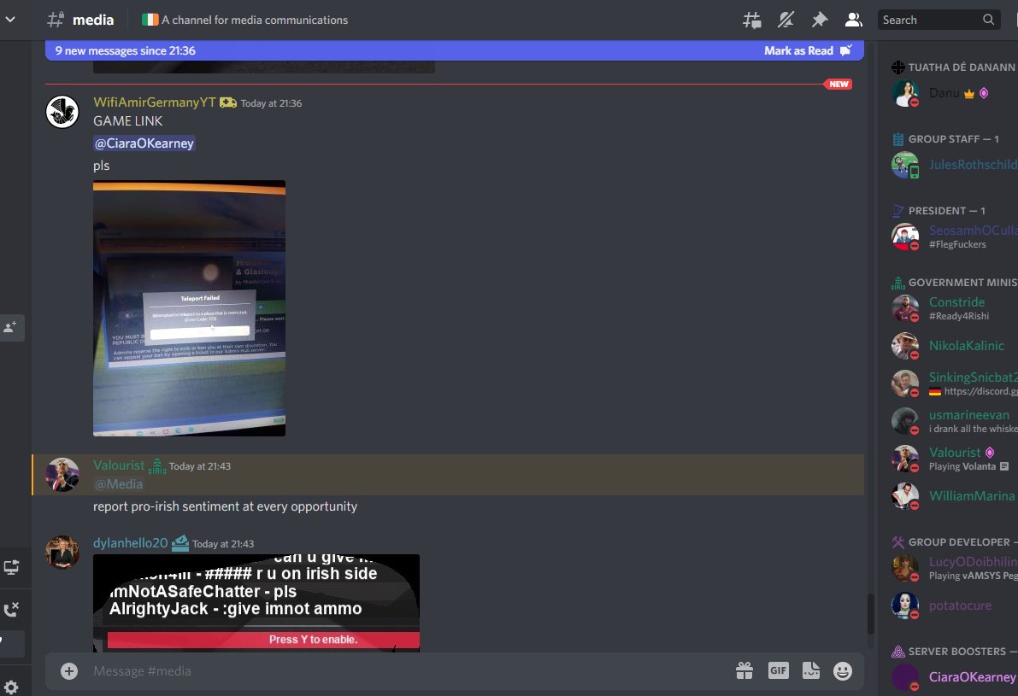The image size is (1018, 696).
Task: Click the NEW unread marker badge
Action: tap(839, 85)
